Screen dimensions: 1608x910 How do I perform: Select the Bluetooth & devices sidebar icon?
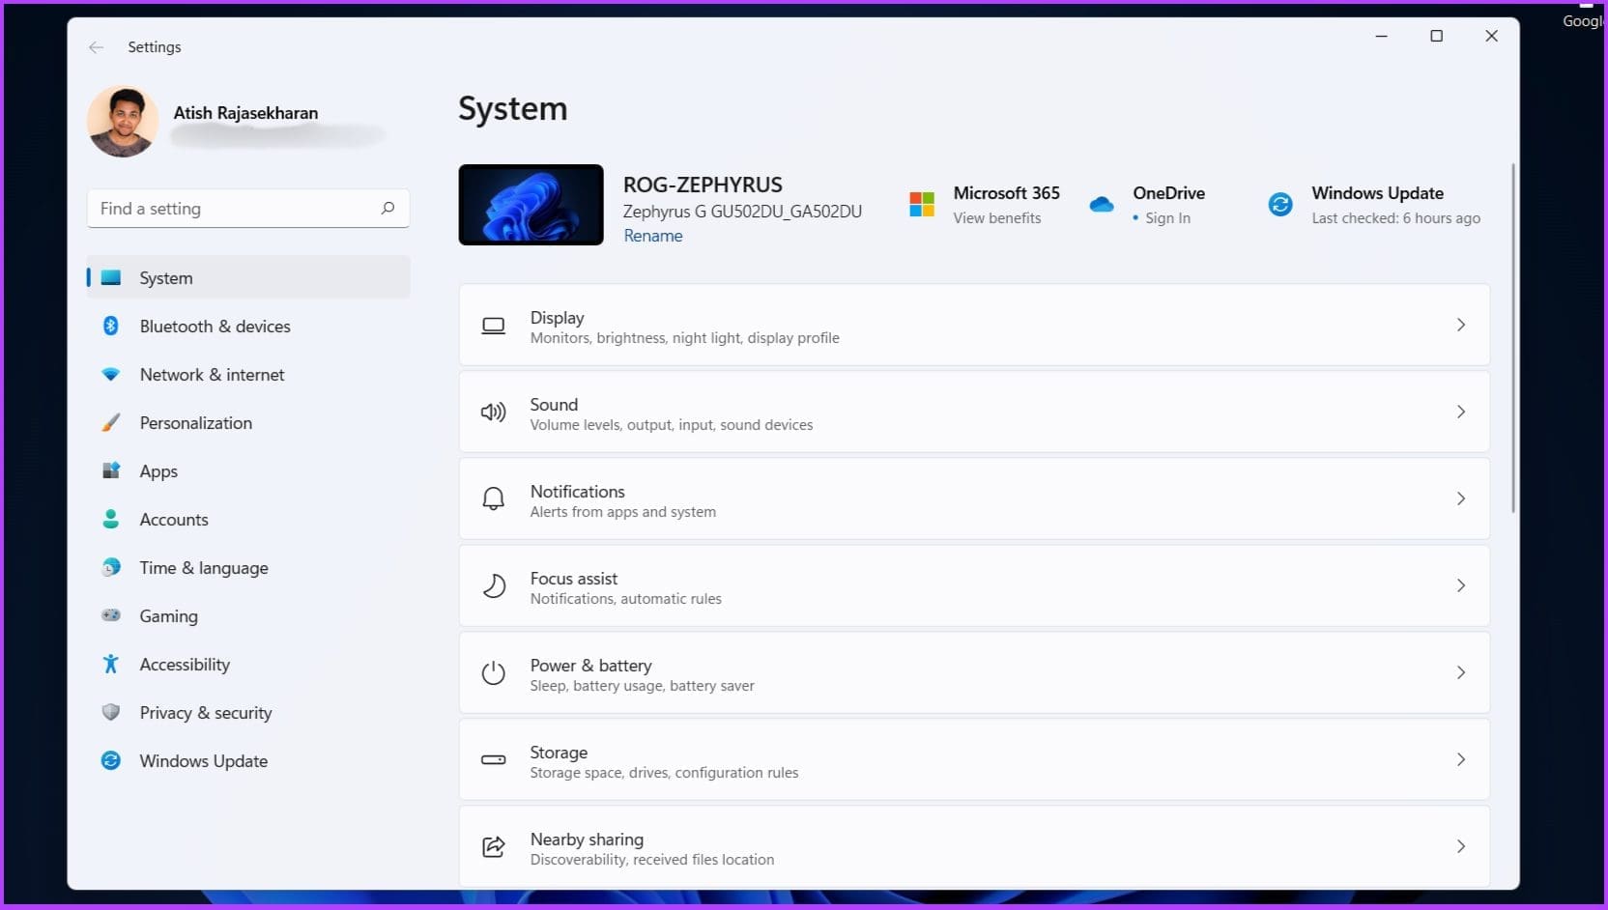coord(111,326)
